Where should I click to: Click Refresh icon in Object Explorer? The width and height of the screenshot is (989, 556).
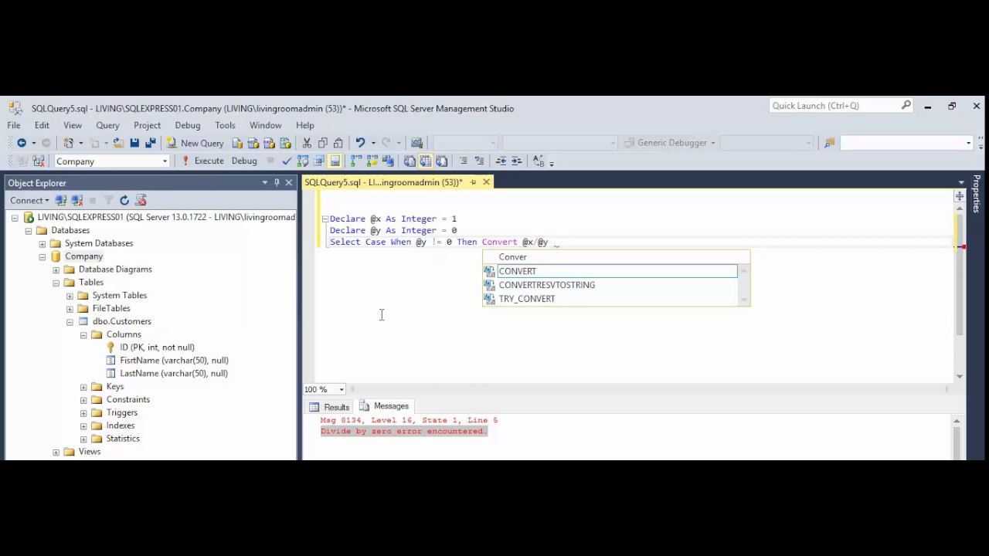pos(124,200)
